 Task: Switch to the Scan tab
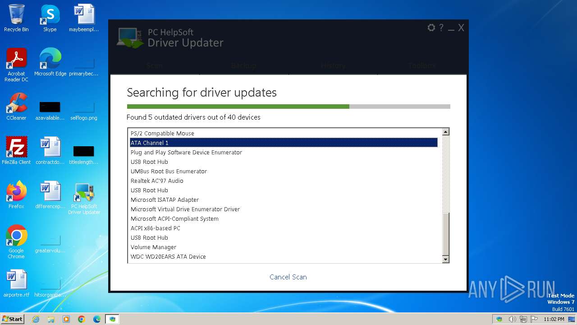coord(155,65)
